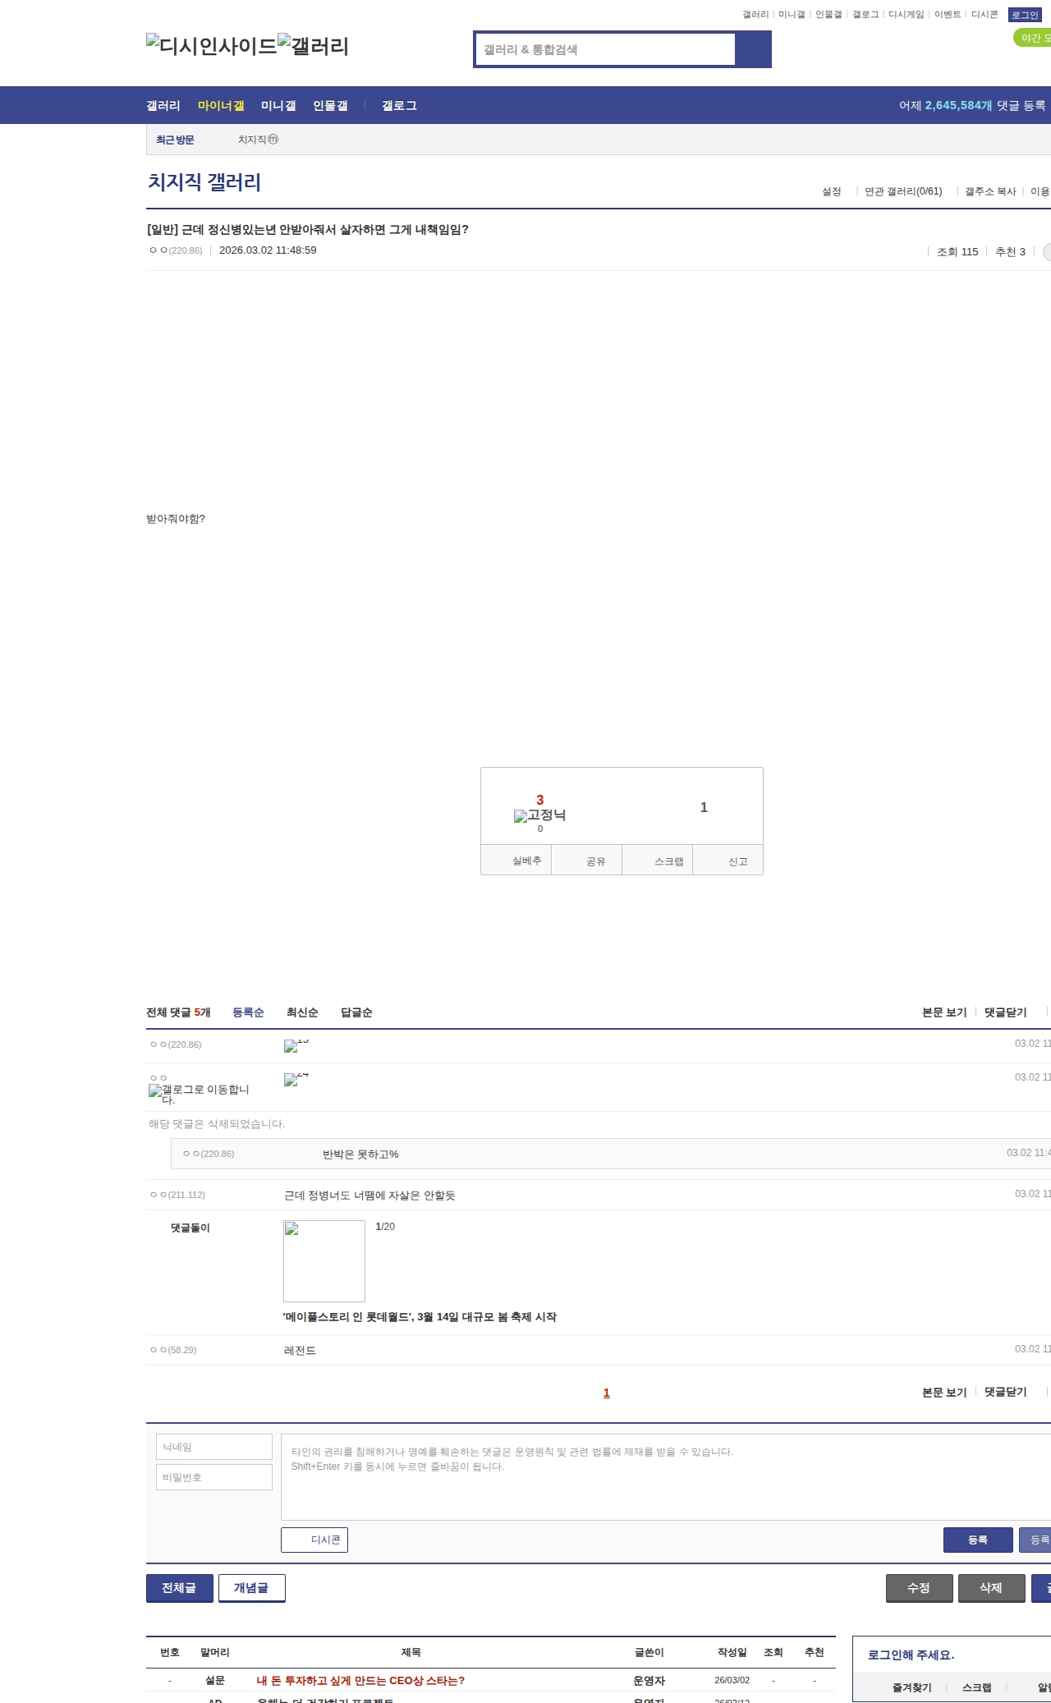Image resolution: width=1051 pixels, height=1703 pixels.
Task: Click the 삭제 button to delete the post
Action: pyautogui.click(x=991, y=1588)
